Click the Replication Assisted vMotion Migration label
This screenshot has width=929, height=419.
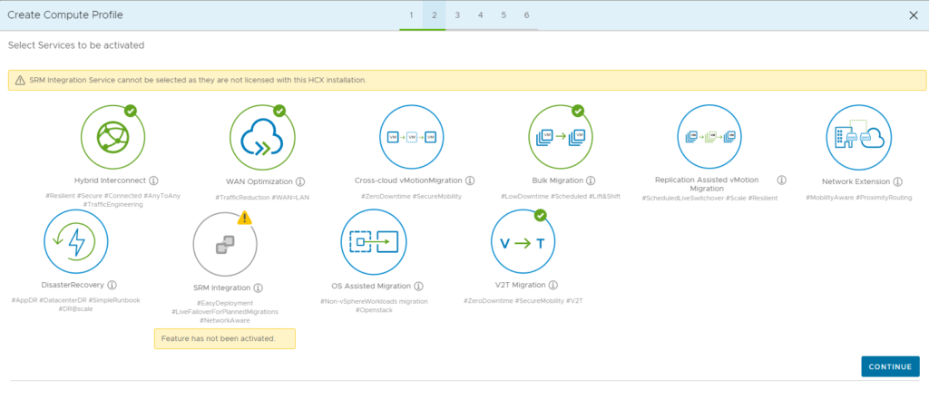[707, 184]
